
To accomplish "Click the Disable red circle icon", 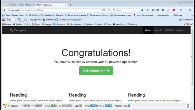I will coord(3,24).
